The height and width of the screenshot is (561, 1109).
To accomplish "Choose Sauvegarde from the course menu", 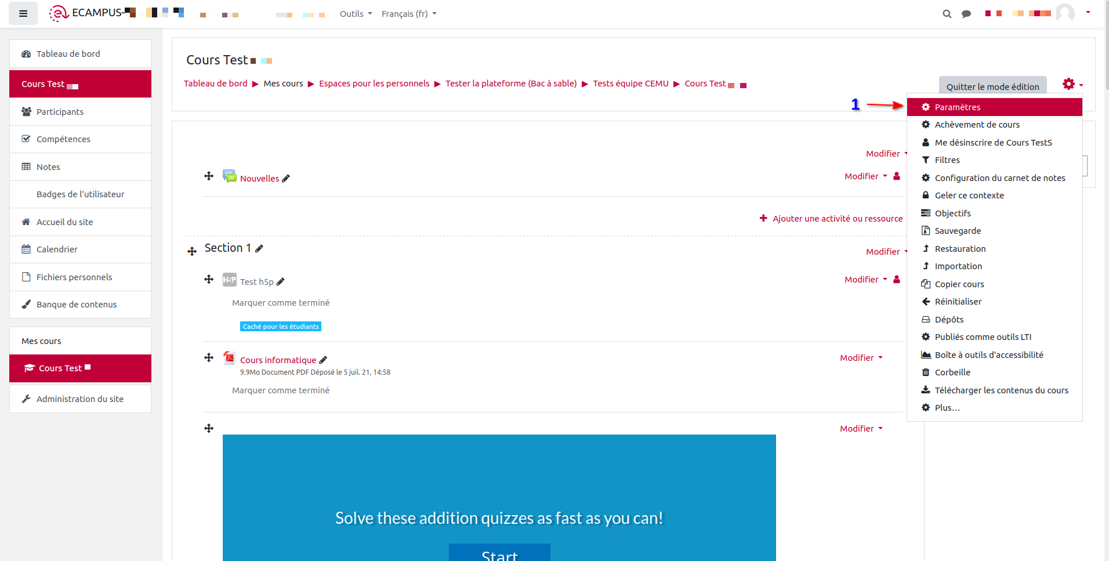I will click(x=958, y=231).
